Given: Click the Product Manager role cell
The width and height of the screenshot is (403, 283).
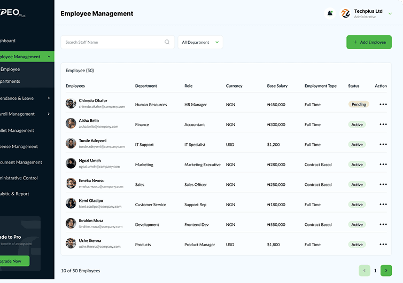Looking at the screenshot, I should click(200, 245).
